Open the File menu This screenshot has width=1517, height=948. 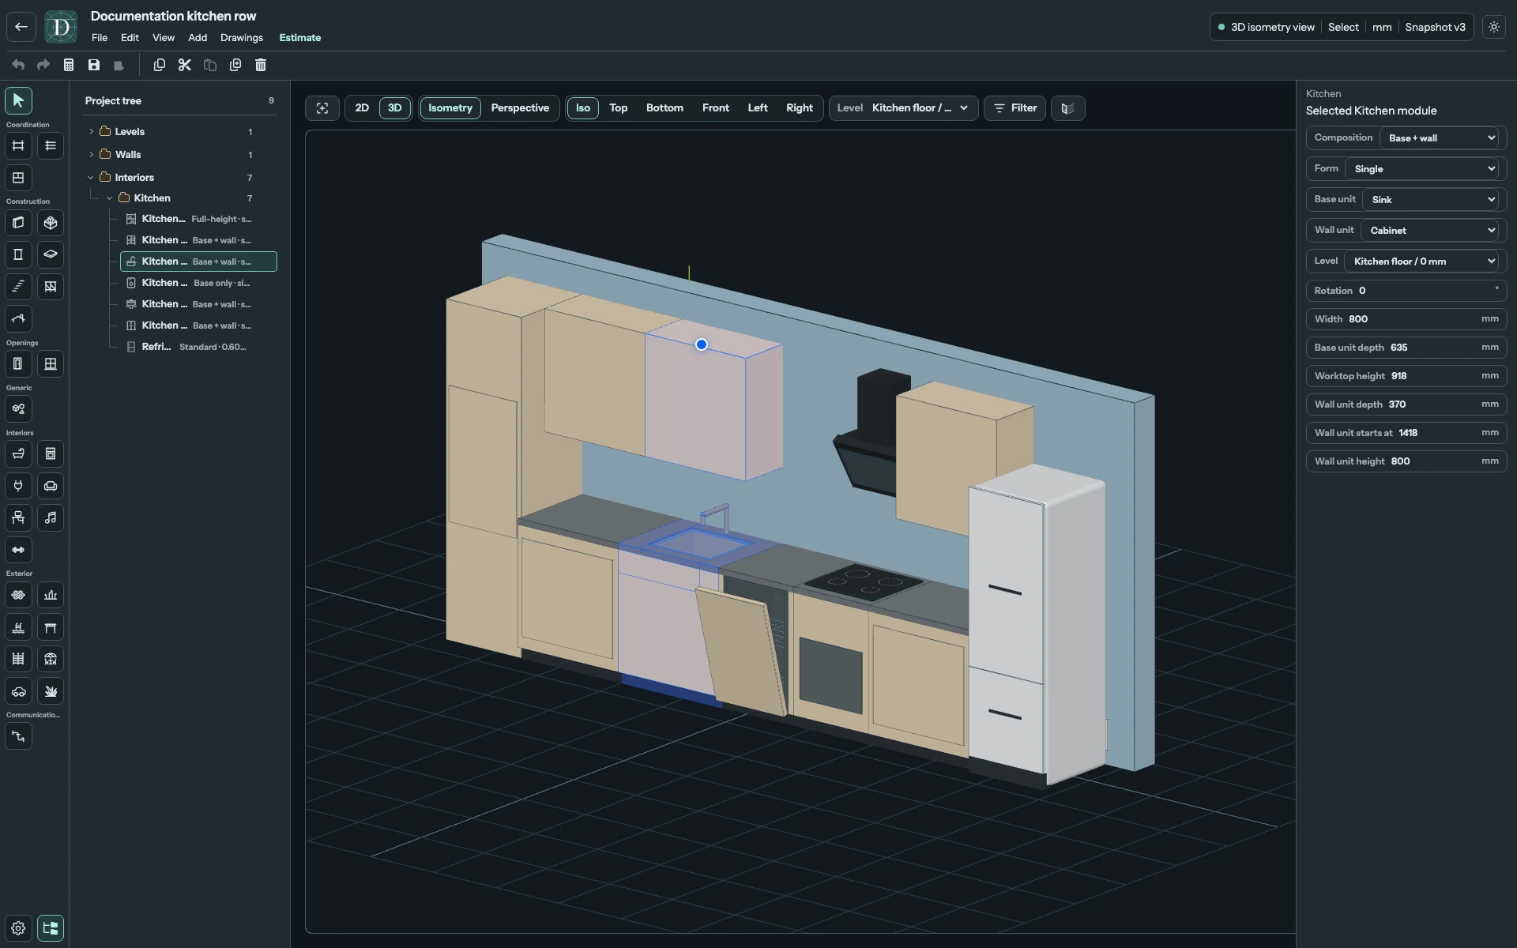[x=100, y=38]
